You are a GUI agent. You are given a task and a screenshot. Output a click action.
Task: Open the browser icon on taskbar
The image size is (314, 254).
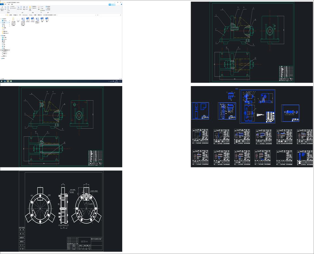[x=5, y=81]
